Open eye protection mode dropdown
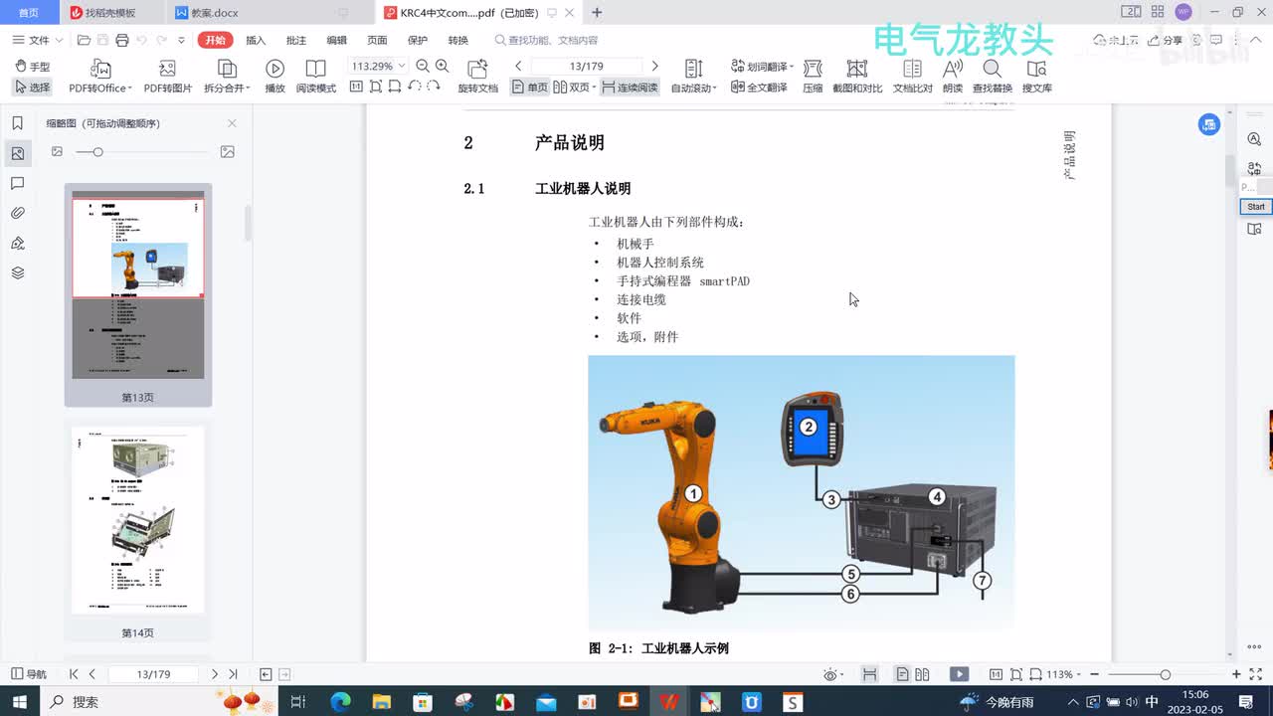Screen dimensions: 1273x716 tap(834, 674)
